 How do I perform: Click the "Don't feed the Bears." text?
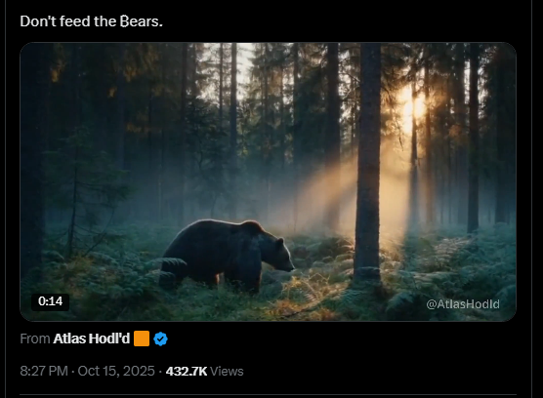pyautogui.click(x=92, y=21)
